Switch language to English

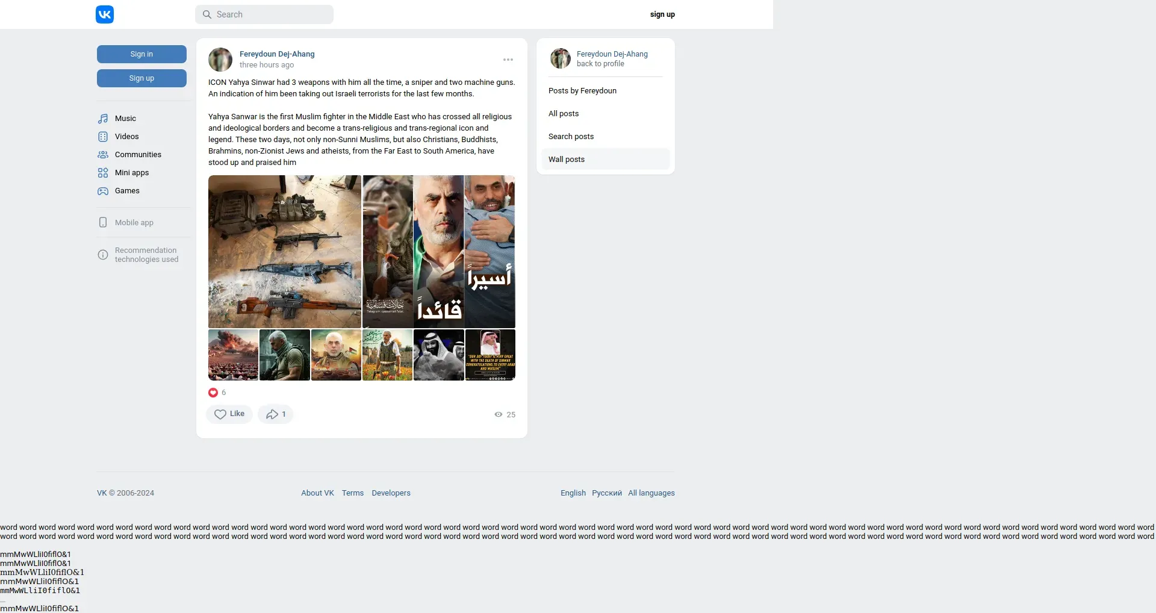[x=573, y=493]
